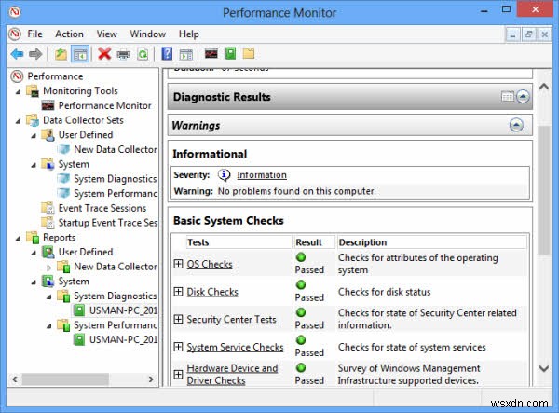Click the green Passed indicator for System Service Checks
The width and height of the screenshot is (559, 413).
pyautogui.click(x=301, y=340)
